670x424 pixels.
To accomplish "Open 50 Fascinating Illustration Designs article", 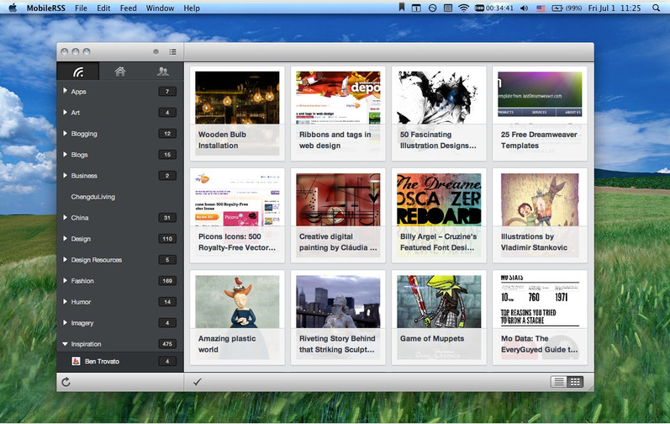I will pos(439,114).
